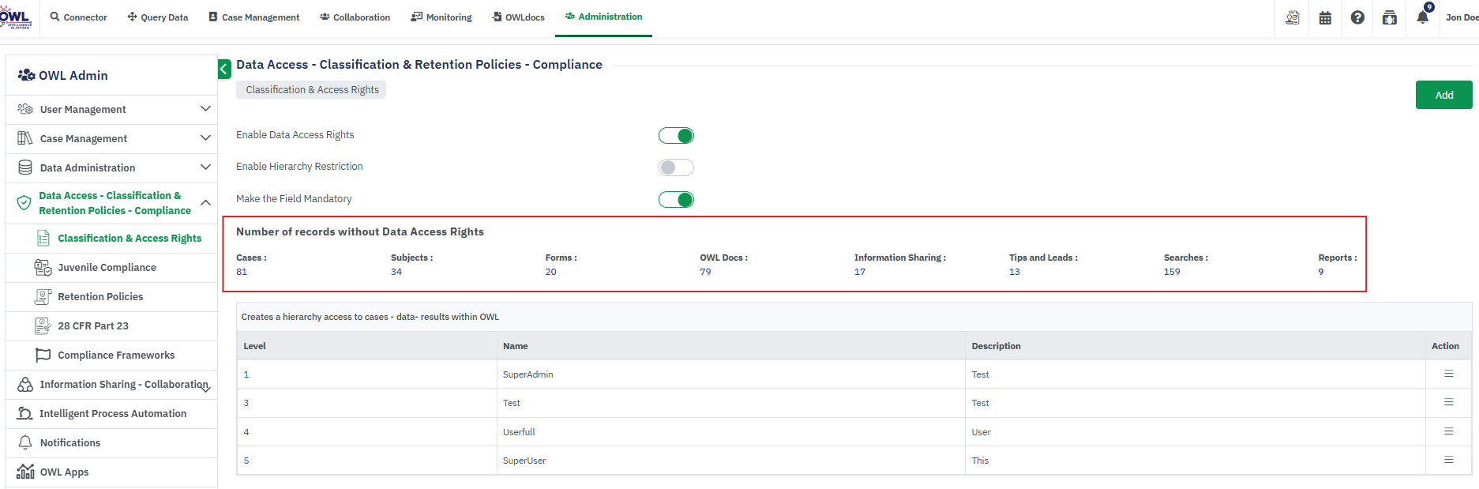This screenshot has width=1479, height=489.
Task: Click the bug report icon
Action: [x=1390, y=17]
